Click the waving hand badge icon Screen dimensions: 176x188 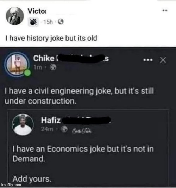[x=33, y=22]
